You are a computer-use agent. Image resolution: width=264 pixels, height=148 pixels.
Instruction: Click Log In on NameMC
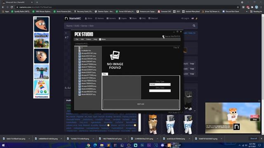[185, 18]
